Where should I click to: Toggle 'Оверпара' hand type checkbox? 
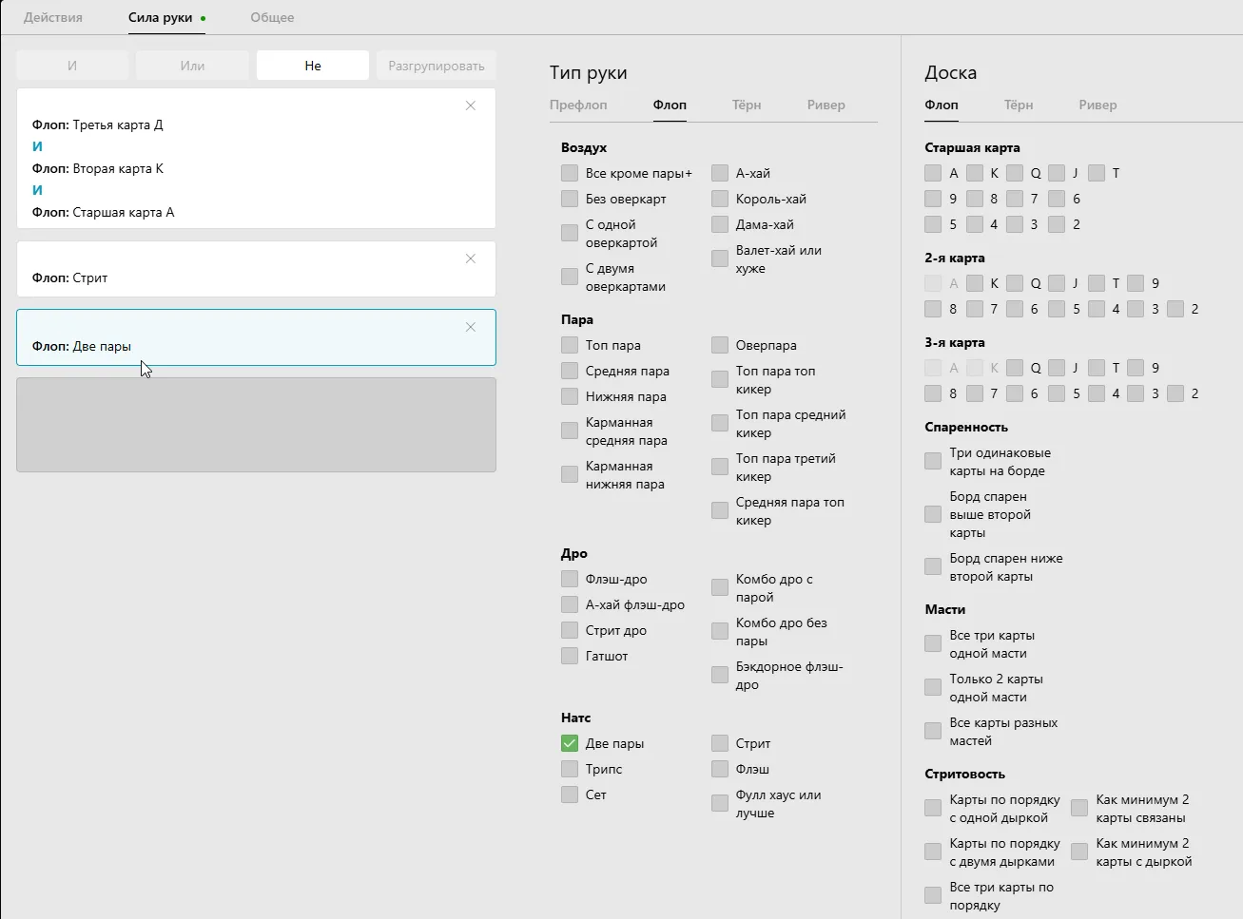click(x=720, y=345)
